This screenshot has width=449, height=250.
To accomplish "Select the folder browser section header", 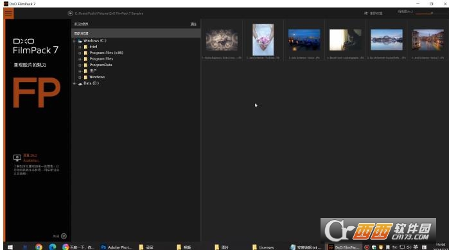I will (x=136, y=33).
